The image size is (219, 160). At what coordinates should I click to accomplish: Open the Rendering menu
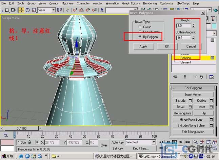(x=150, y=3)
